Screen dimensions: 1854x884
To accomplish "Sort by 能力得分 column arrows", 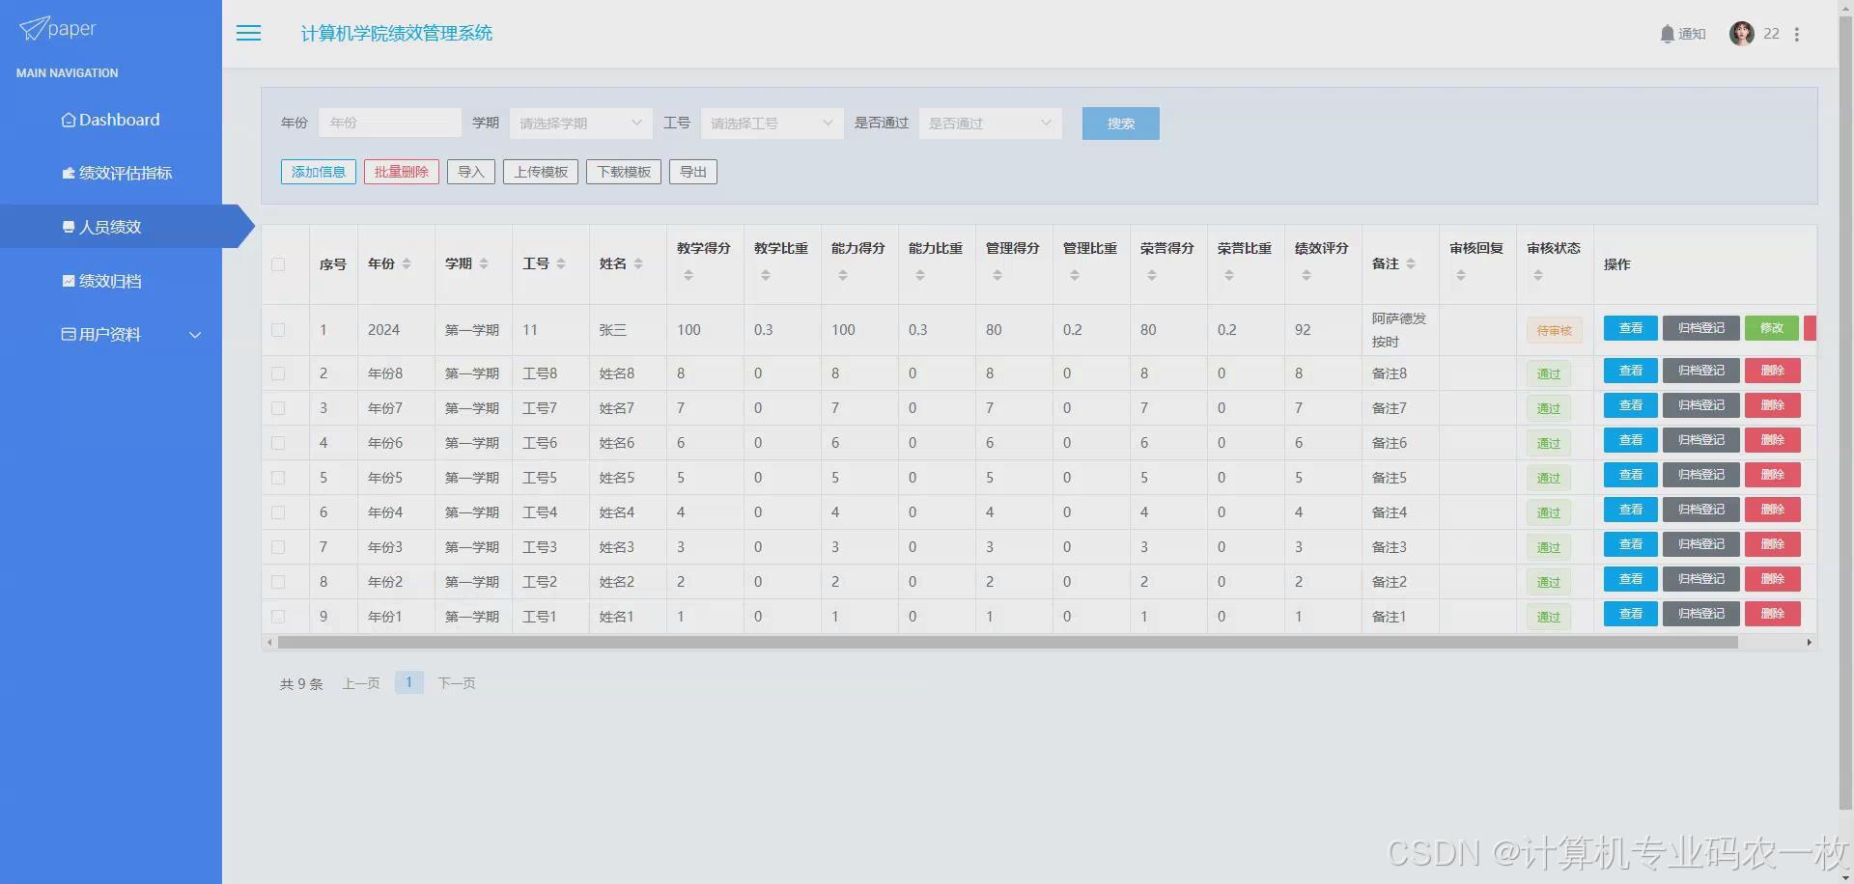I will click(843, 275).
